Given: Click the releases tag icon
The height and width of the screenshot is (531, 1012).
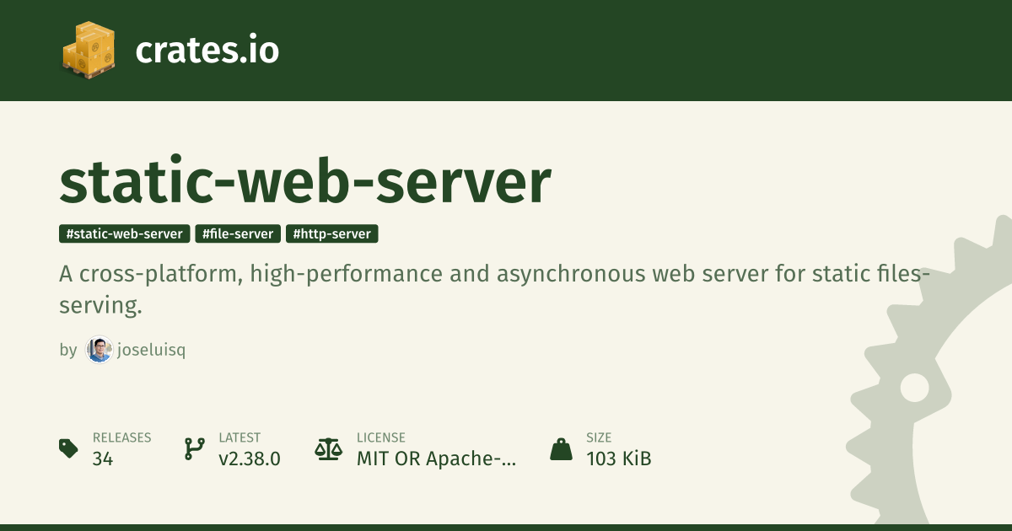Looking at the screenshot, I should [69, 448].
